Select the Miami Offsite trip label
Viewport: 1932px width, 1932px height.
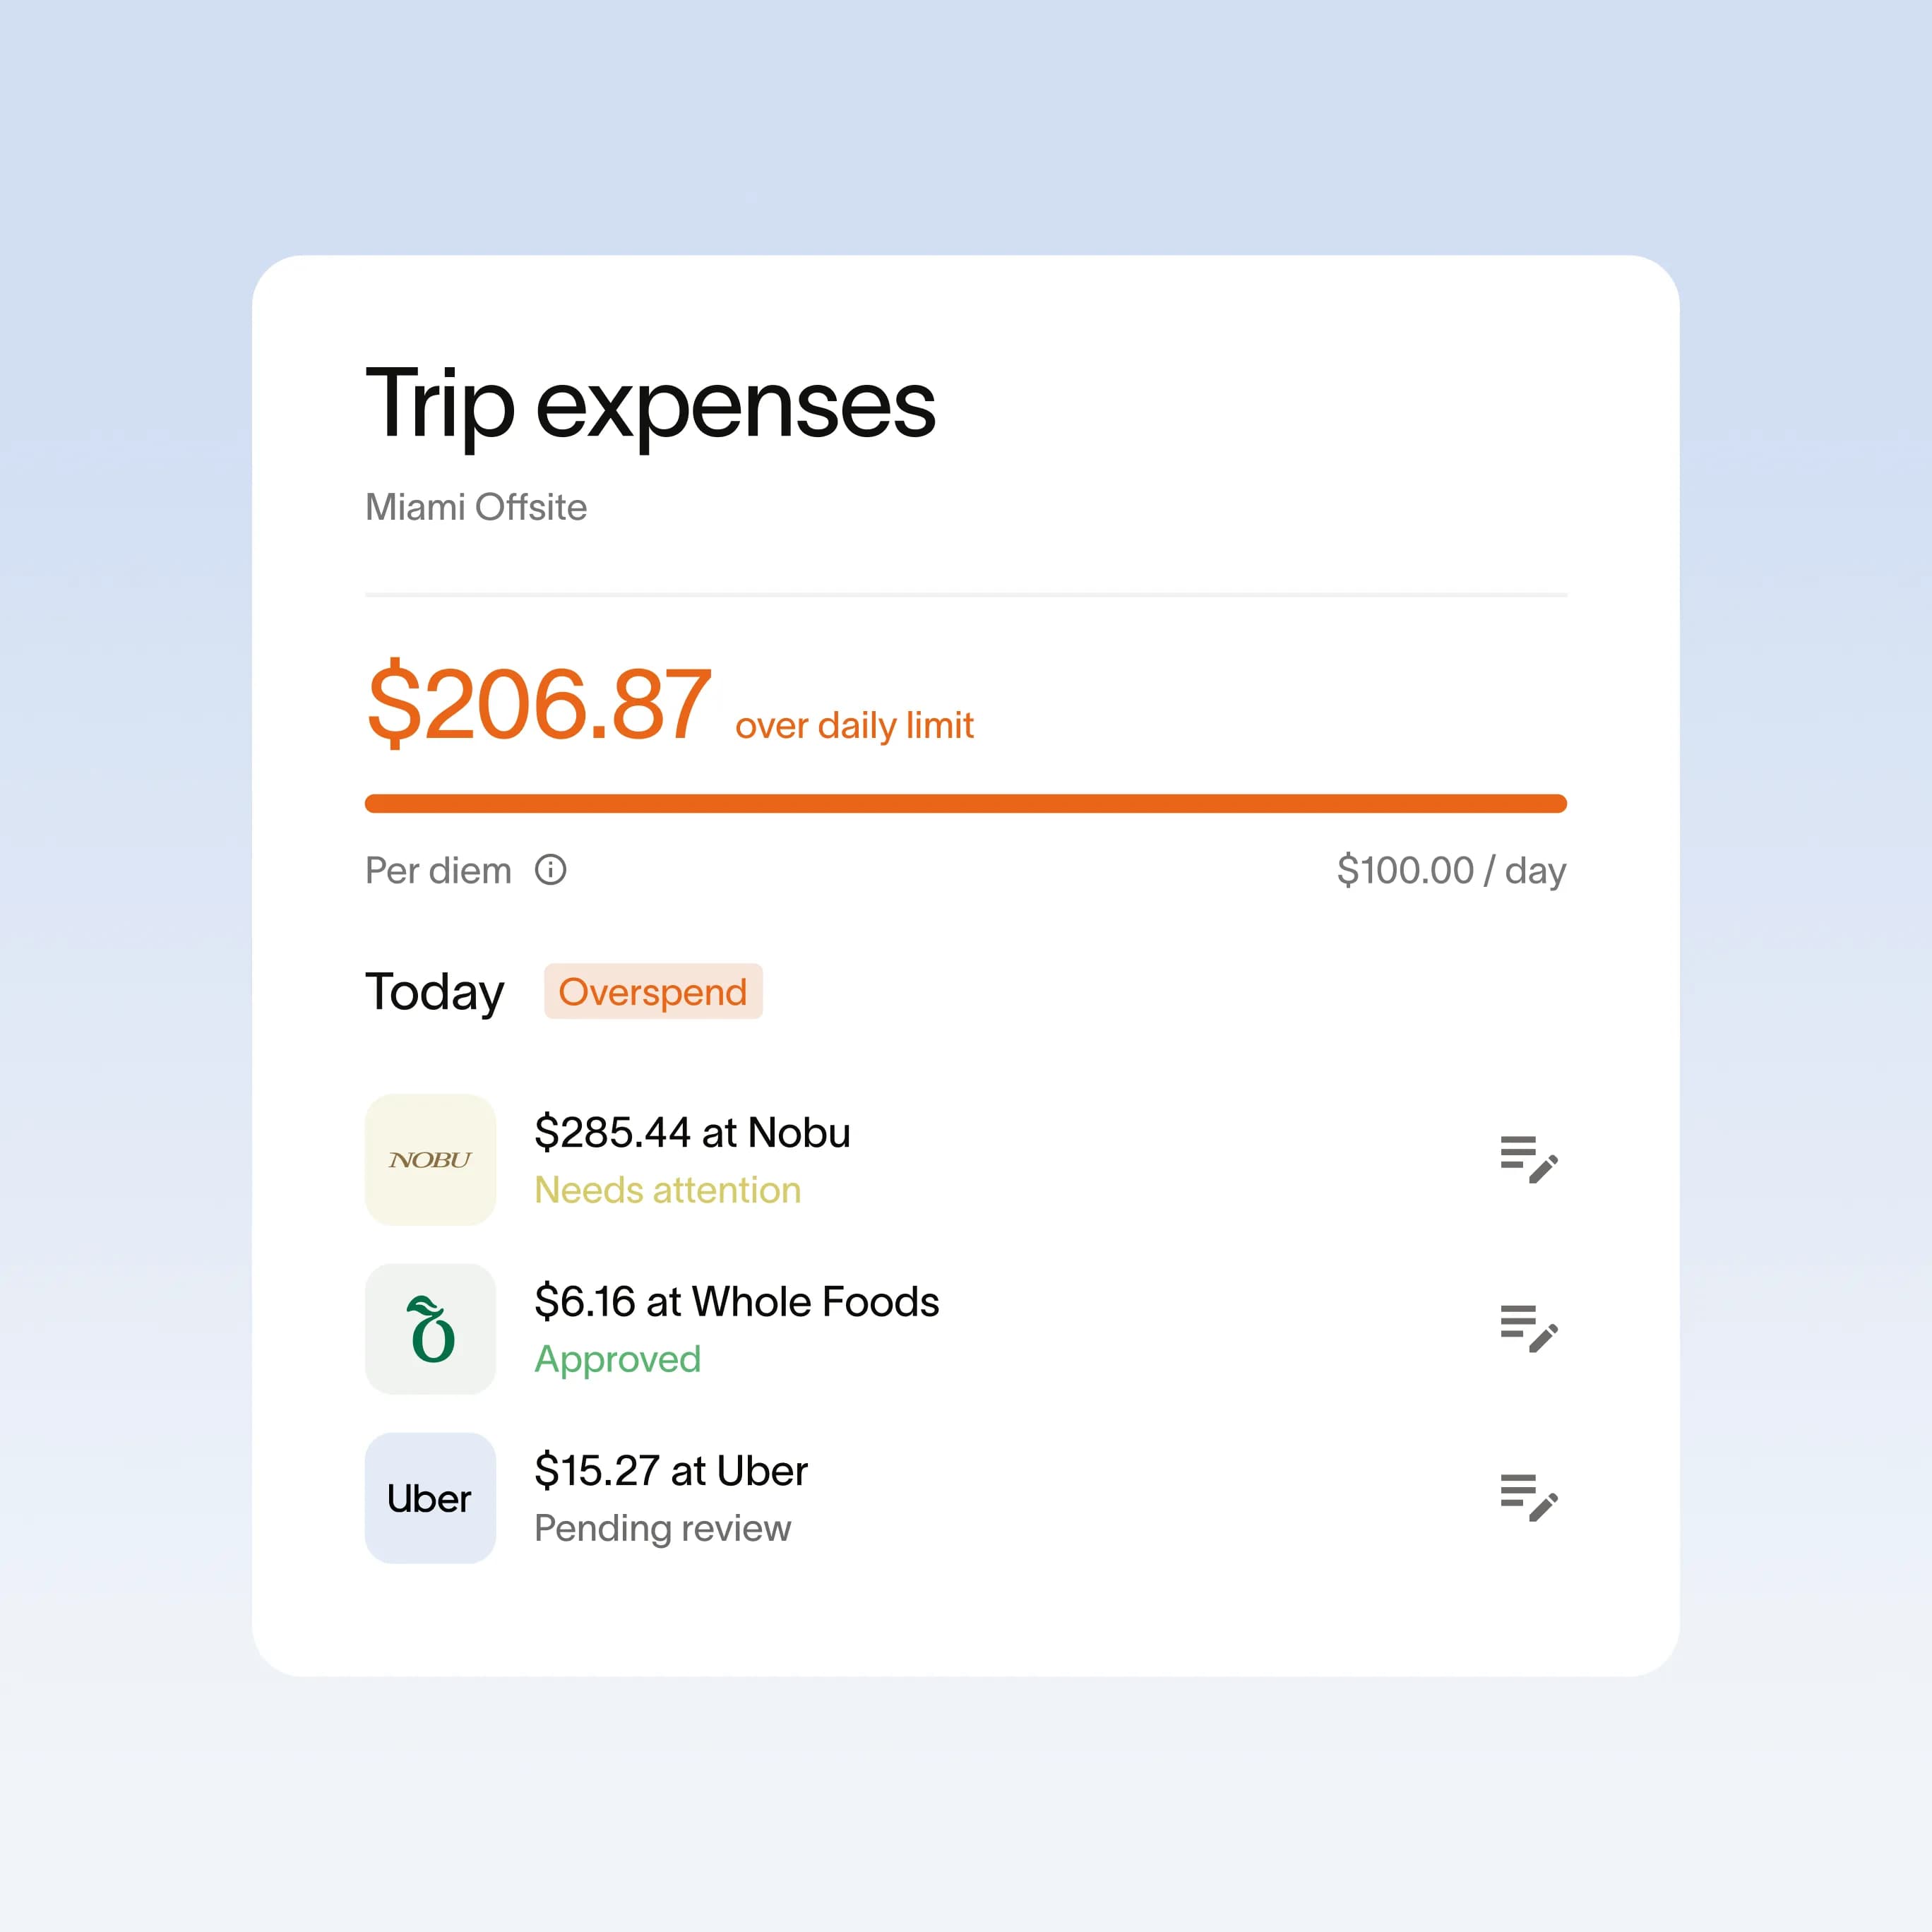[x=476, y=507]
